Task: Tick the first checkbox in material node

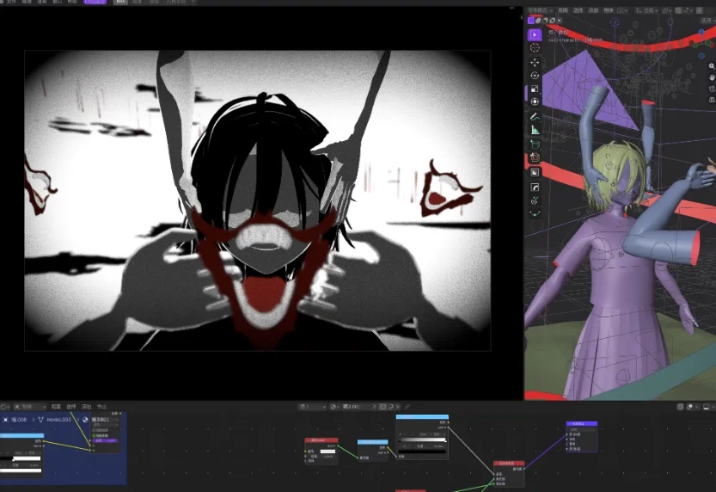Action: pos(95,430)
